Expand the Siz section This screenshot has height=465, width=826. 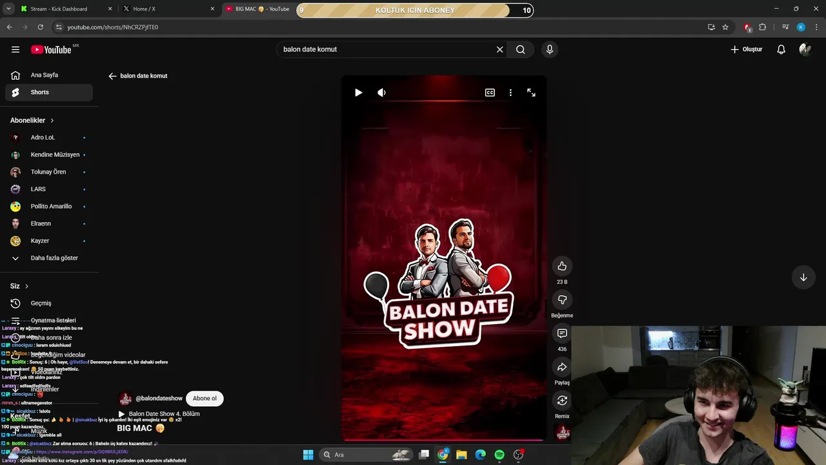(19, 286)
